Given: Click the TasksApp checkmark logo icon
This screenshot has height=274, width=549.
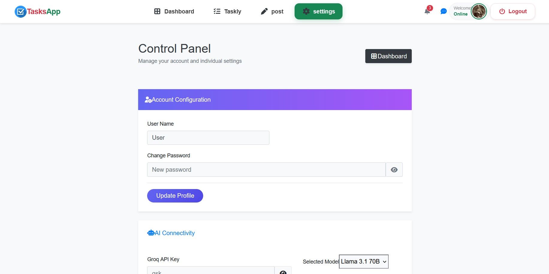Looking at the screenshot, I should pos(20,12).
